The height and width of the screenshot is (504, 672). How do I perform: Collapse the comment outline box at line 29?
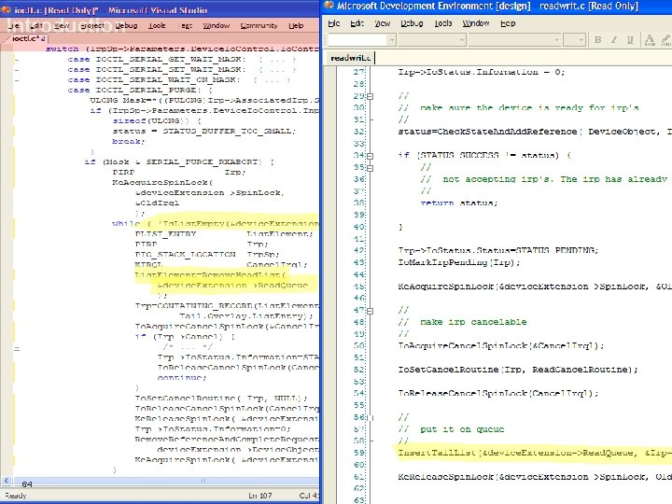tap(371, 96)
